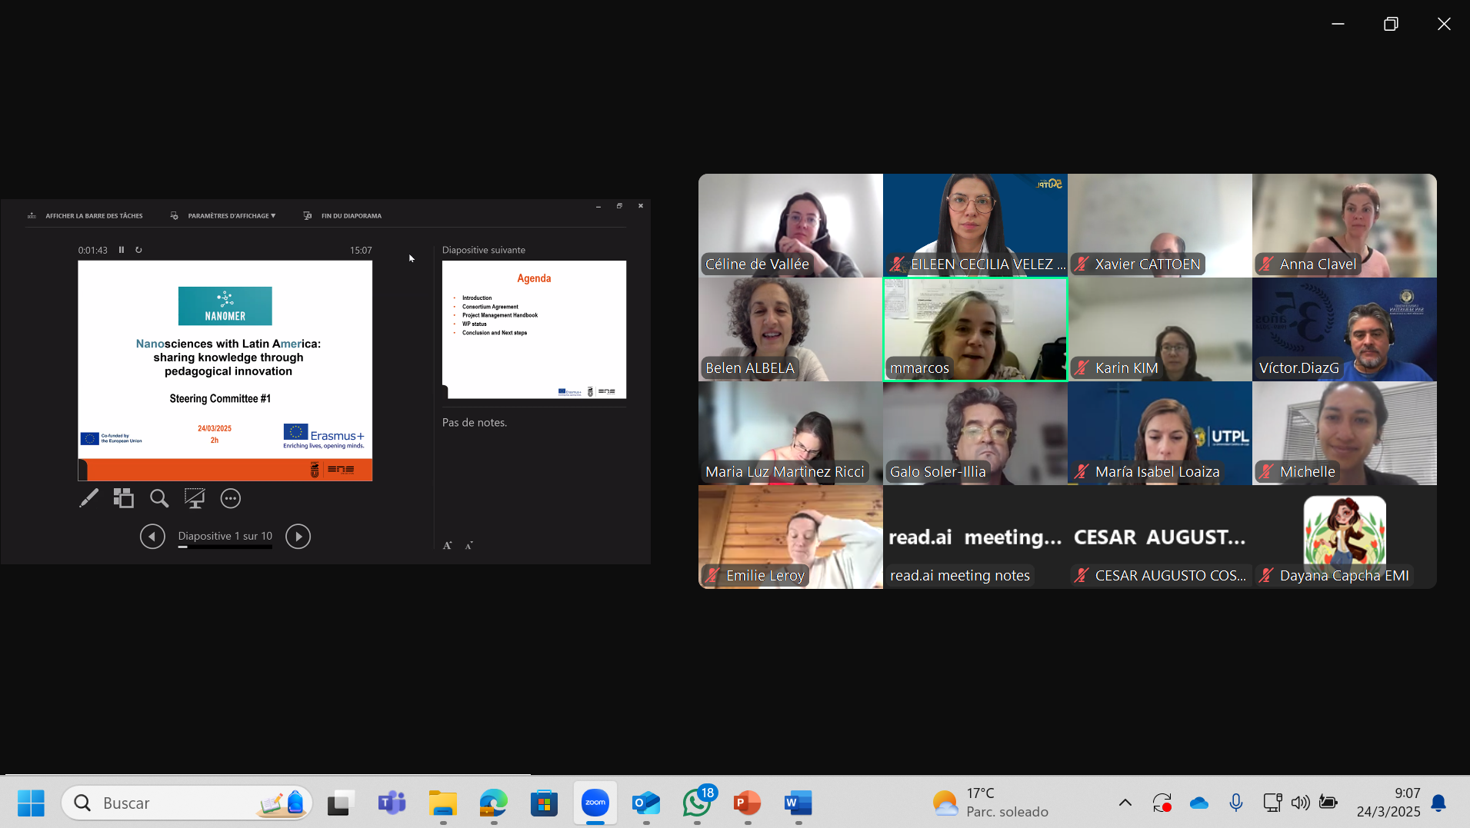The image size is (1470, 828).
Task: Expand hidden system tray icons chevron
Action: tap(1125, 803)
